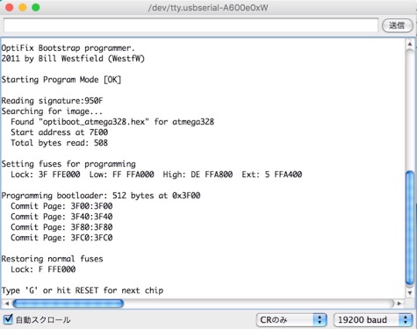Click the 'Commit Page: 3F40:3F40' line
The image size is (417, 329).
click(61, 217)
